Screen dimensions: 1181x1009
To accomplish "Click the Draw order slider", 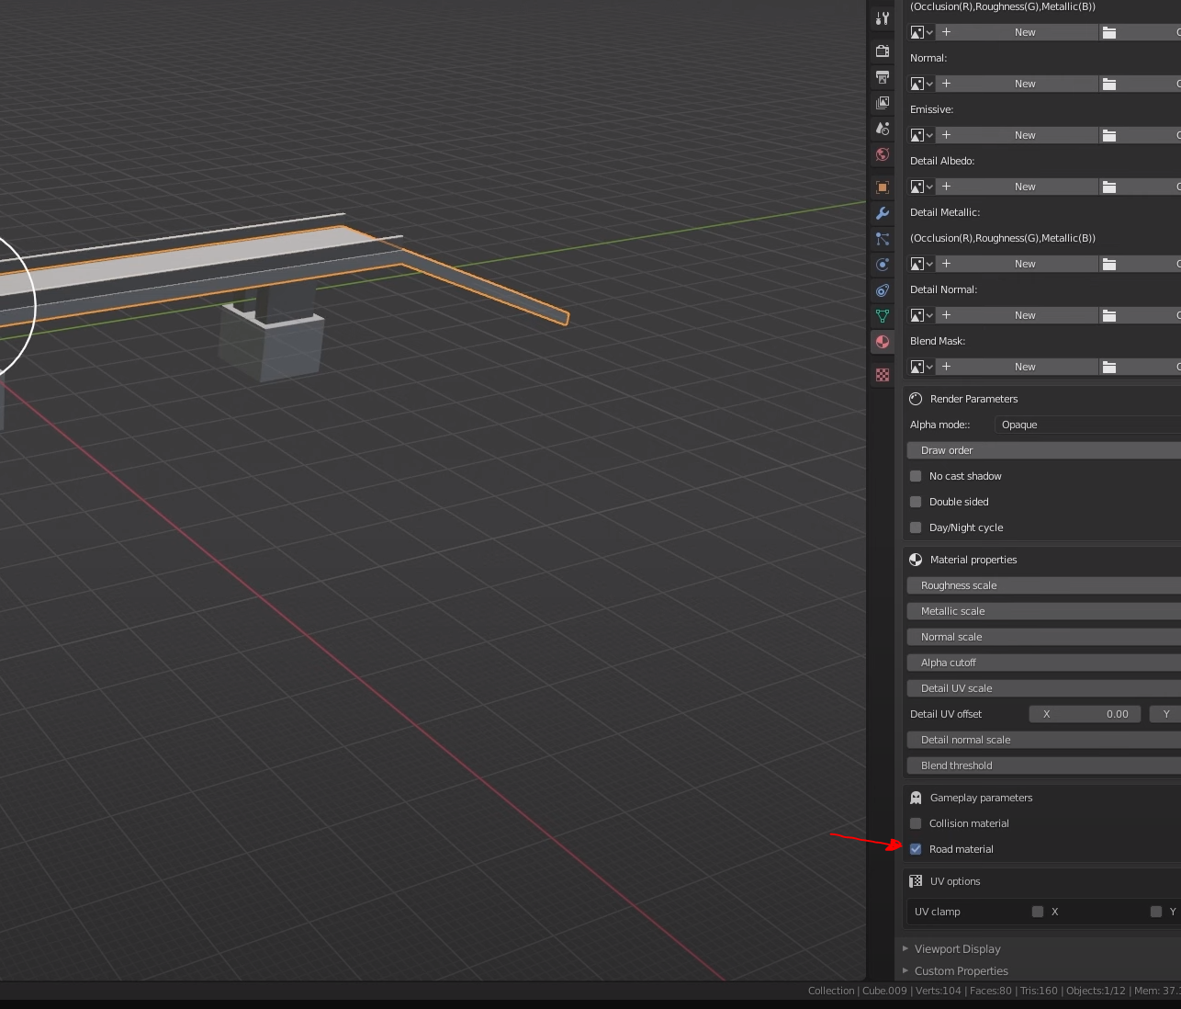I will [x=1043, y=450].
